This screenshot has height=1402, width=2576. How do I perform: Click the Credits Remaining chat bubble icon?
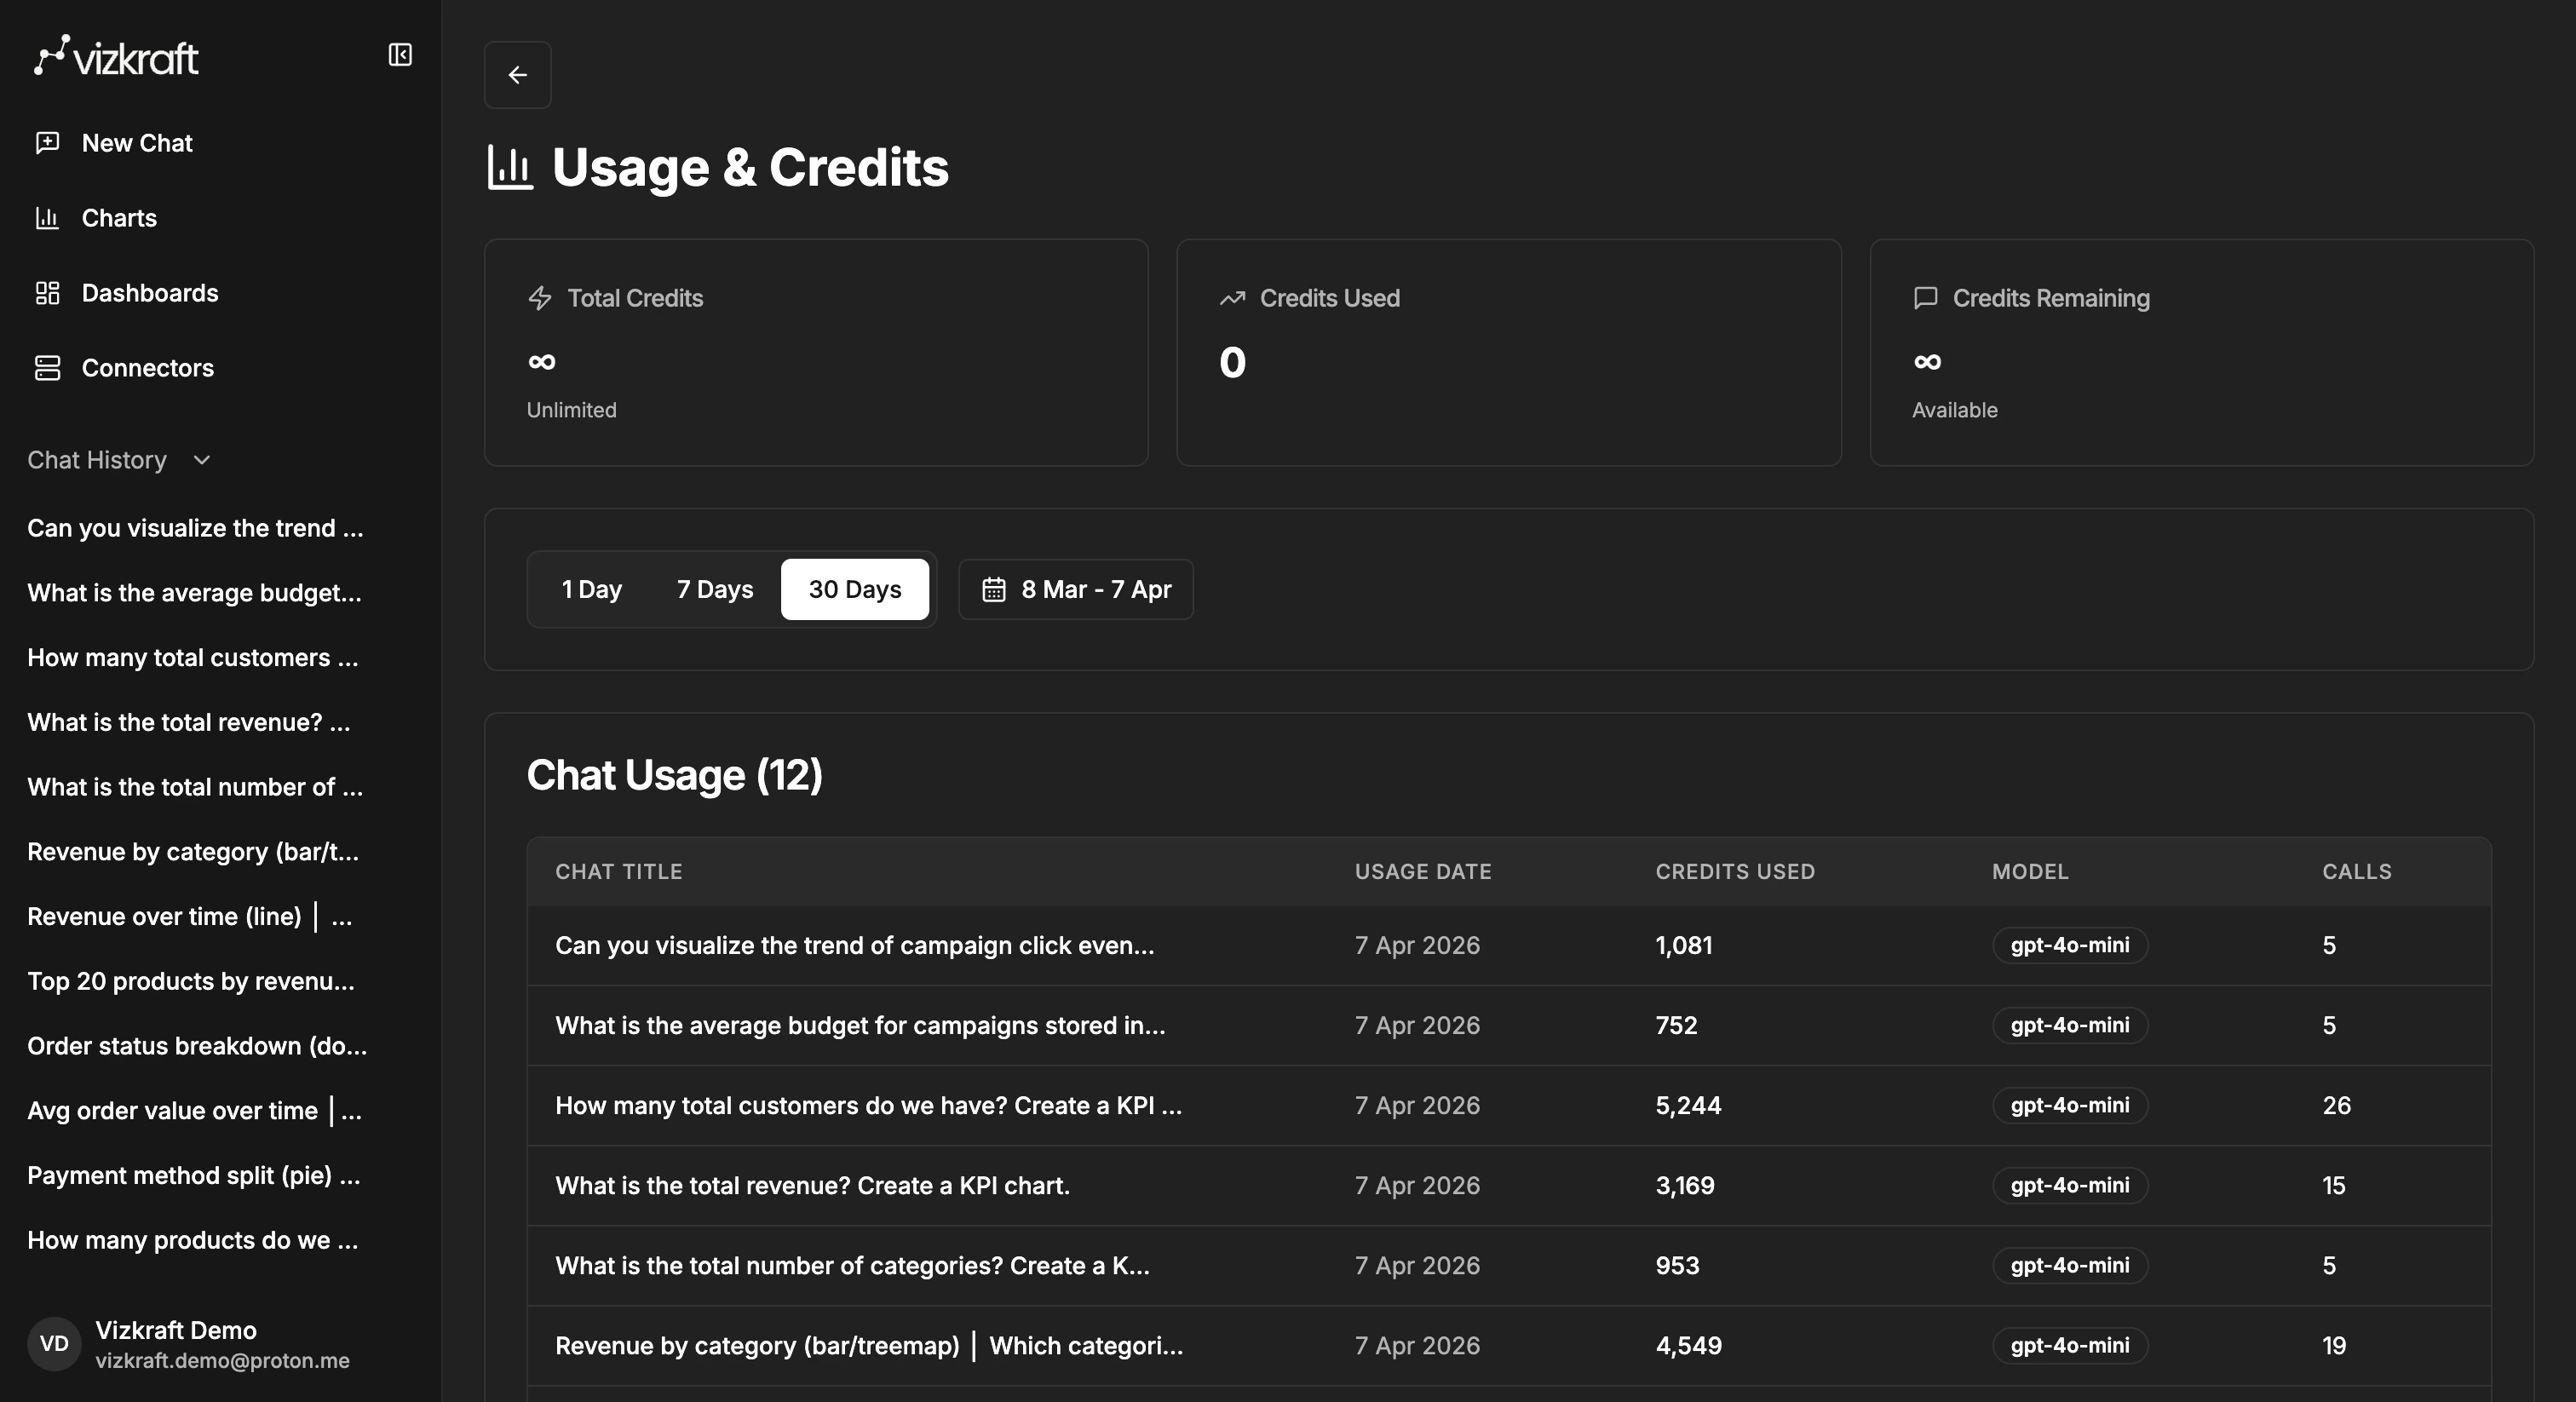(1926, 297)
